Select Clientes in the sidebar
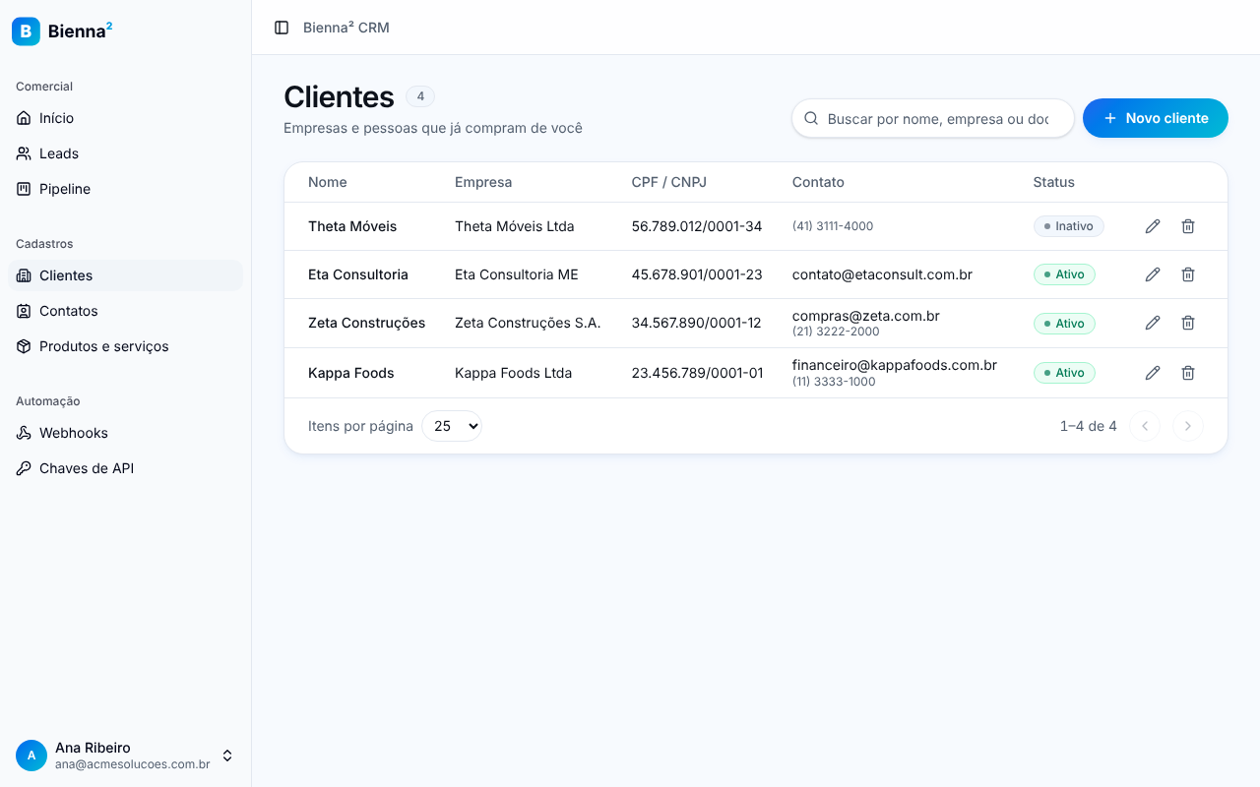This screenshot has height=787, width=1260. tap(125, 275)
